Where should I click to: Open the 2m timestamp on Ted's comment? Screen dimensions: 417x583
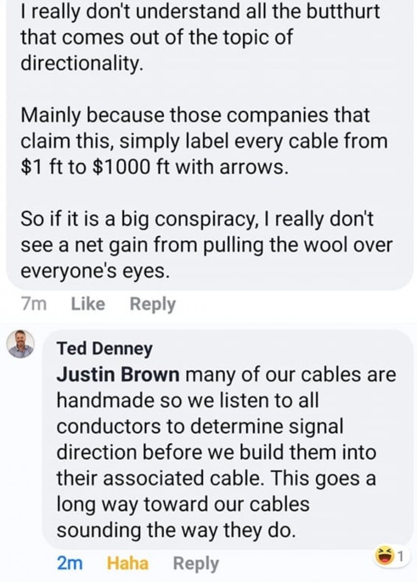tap(69, 564)
